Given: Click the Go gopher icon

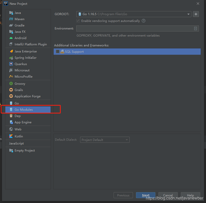Looking at the screenshot, I should pos(11,103).
